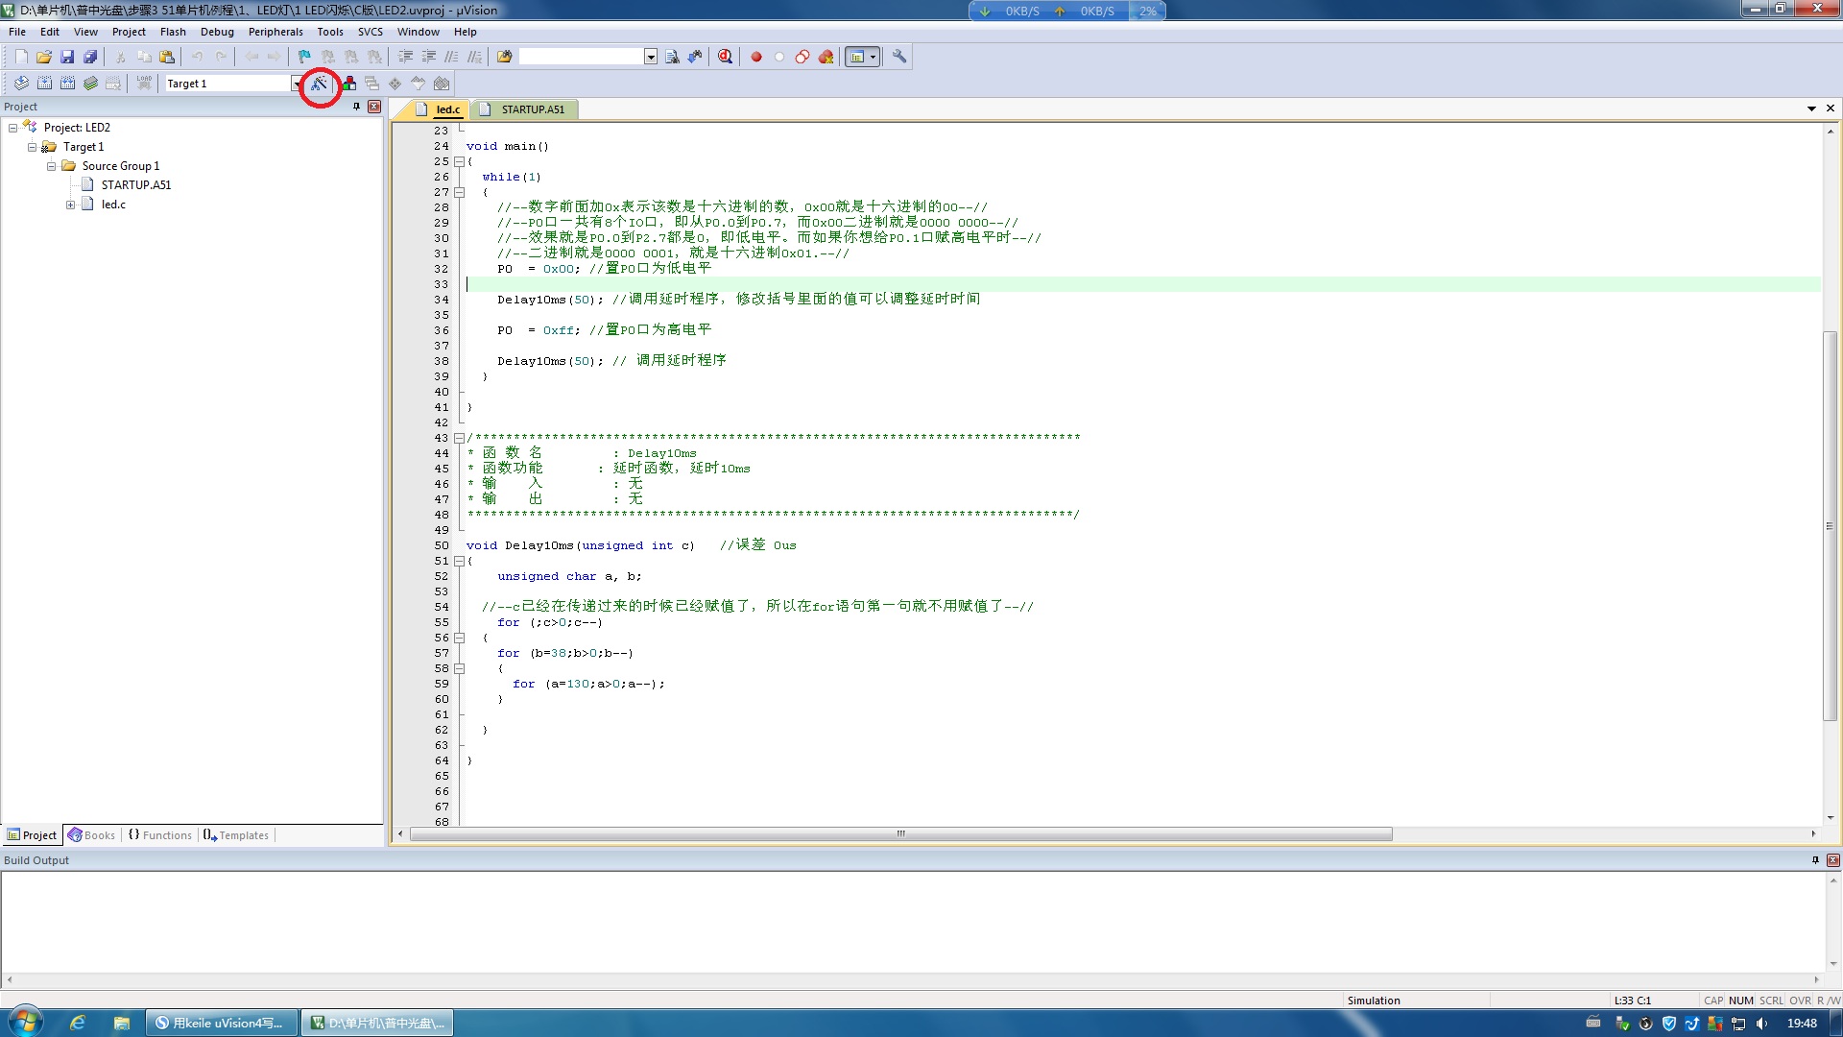Image resolution: width=1843 pixels, height=1037 pixels.
Task: Click the Save All icon
Action: [x=90, y=57]
